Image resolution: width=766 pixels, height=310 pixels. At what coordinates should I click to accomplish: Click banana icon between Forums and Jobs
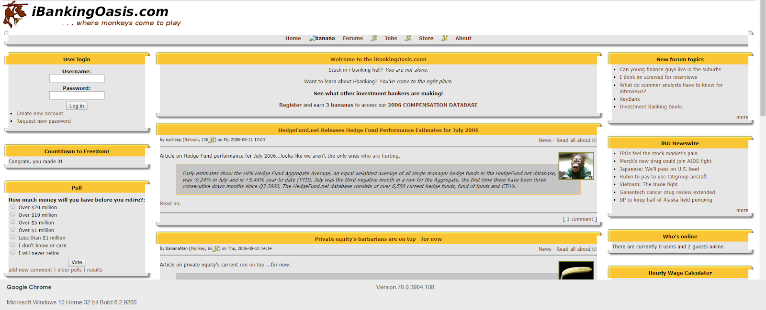(374, 38)
